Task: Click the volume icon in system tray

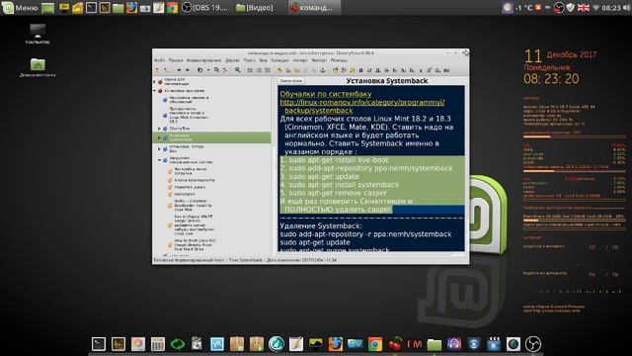Action: tap(627, 7)
